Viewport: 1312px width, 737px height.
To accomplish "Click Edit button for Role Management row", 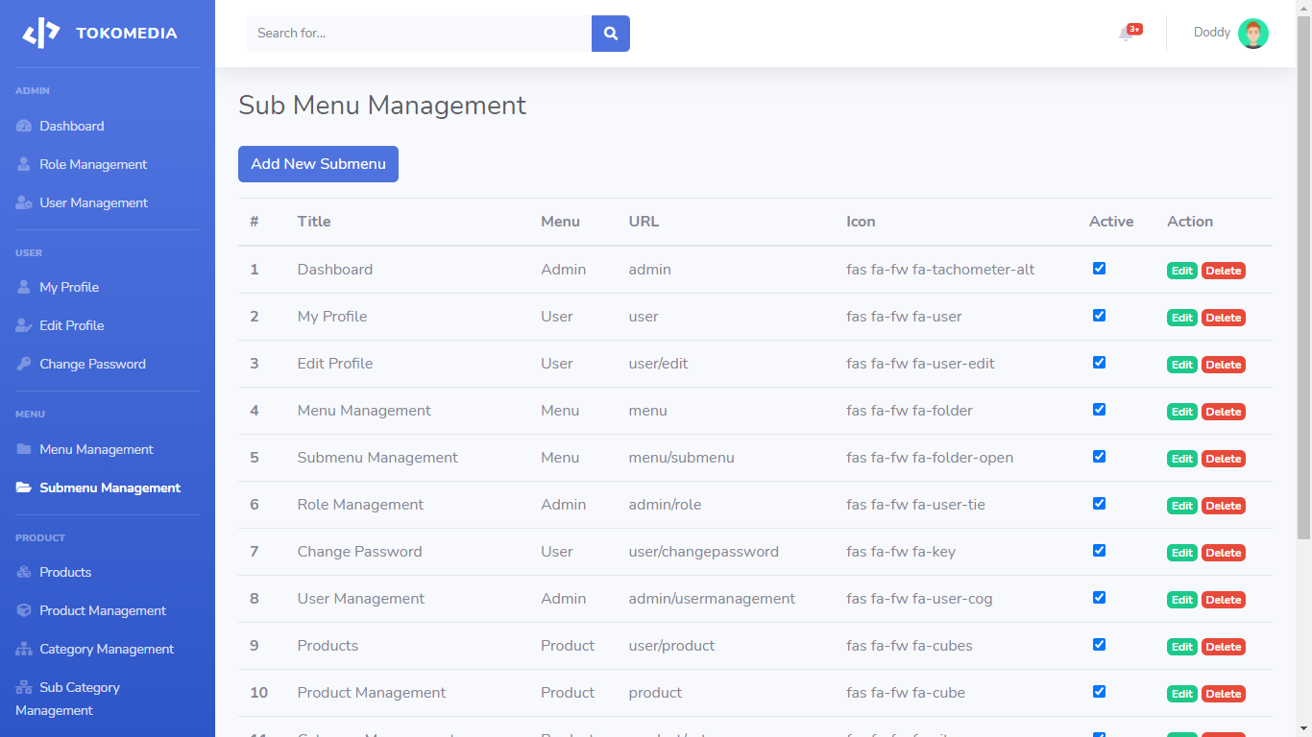I will pyautogui.click(x=1181, y=506).
